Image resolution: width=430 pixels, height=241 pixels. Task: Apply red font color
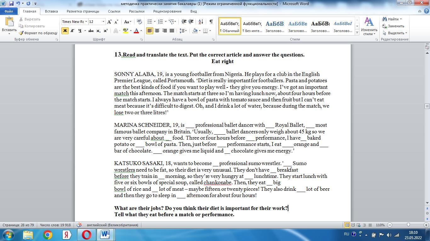(136, 31)
